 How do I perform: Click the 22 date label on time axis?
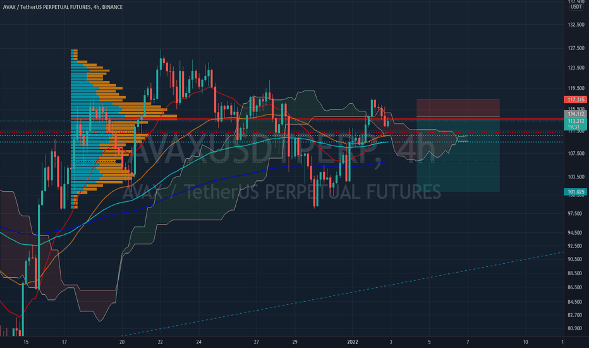[161, 342]
